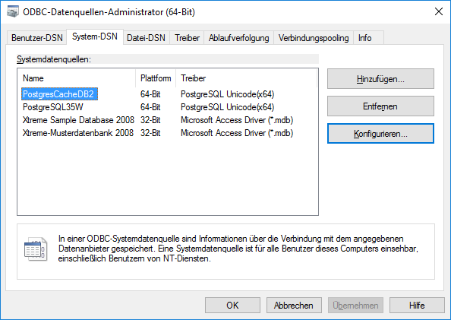Confirm with the OK button
The height and width of the screenshot is (320, 451).
pos(232,306)
